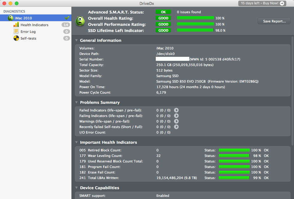This screenshot has height=199, width=294.
Task: Open Error Log in the sidebar
Action: (36, 31)
